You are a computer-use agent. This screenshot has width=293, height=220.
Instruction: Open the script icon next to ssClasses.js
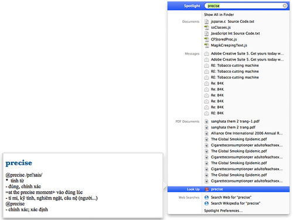pyautogui.click(x=206, y=28)
